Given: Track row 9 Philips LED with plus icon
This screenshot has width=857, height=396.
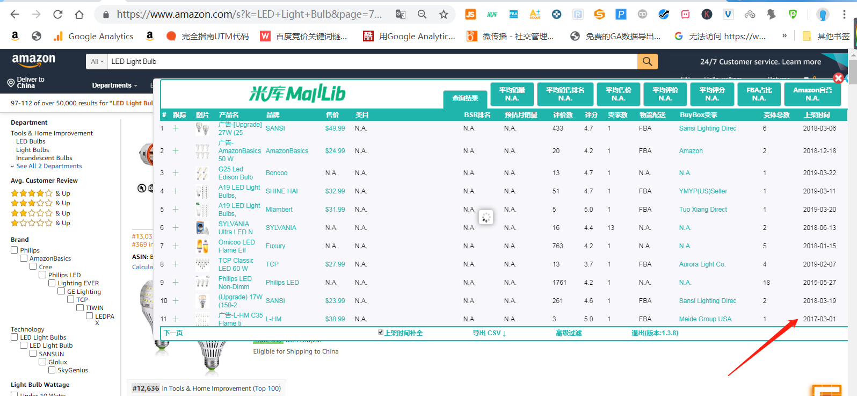Looking at the screenshot, I should (x=176, y=283).
